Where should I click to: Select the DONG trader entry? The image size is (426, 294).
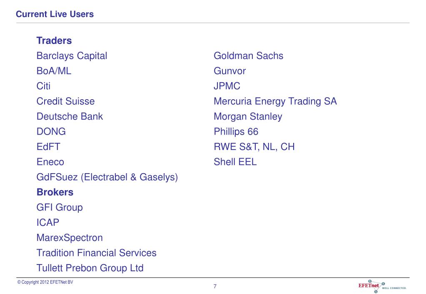pyautogui.click(x=51, y=132)
